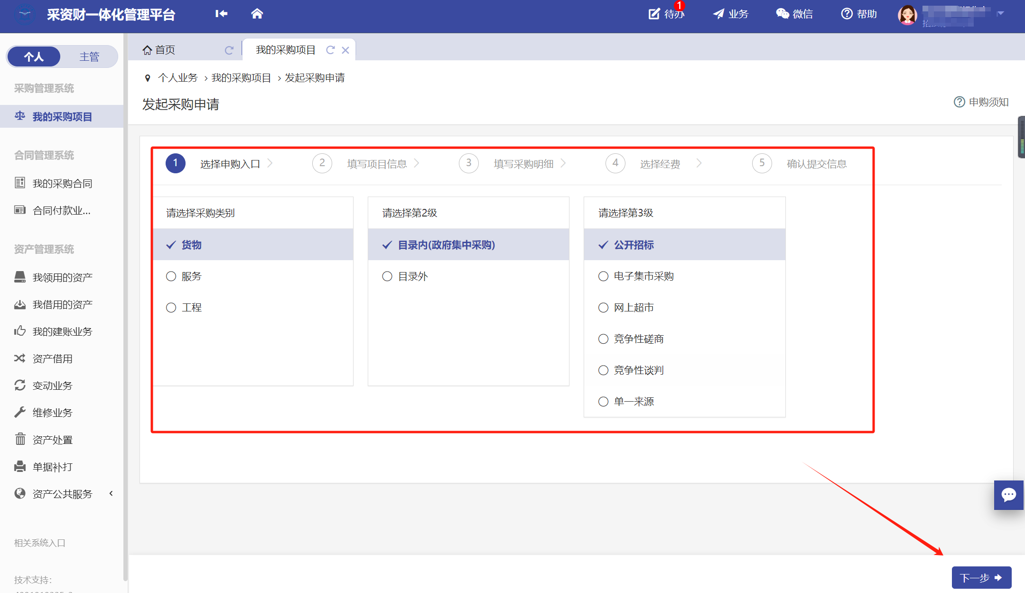Close the 我的采购项目 tab
Viewport: 1025px width, 593px height.
point(345,50)
